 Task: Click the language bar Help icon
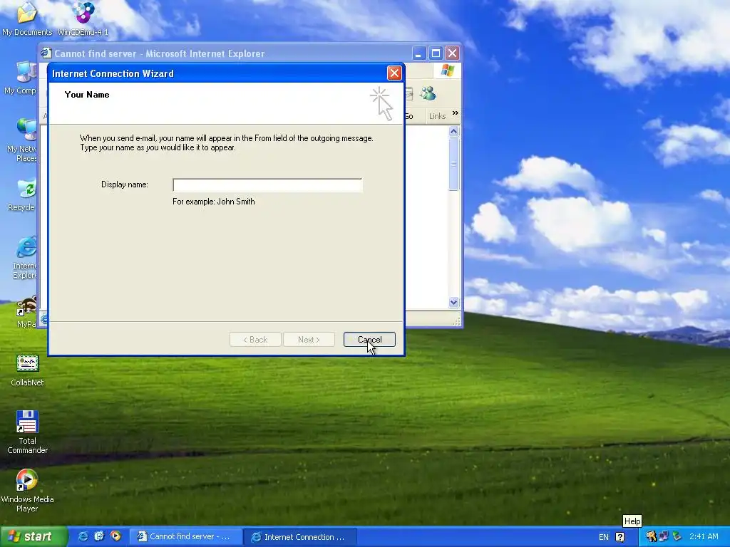click(620, 537)
